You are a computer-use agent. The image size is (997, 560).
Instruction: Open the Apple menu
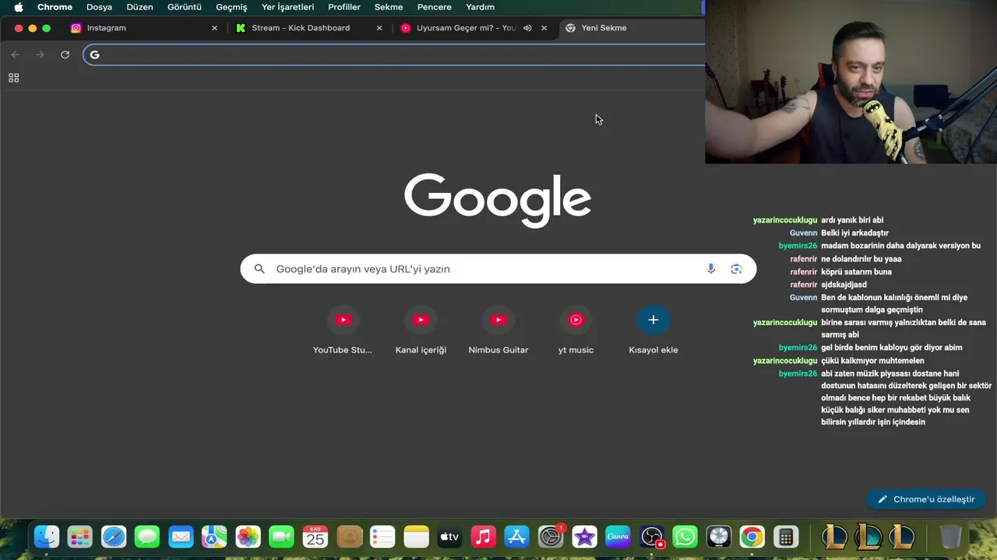18,7
